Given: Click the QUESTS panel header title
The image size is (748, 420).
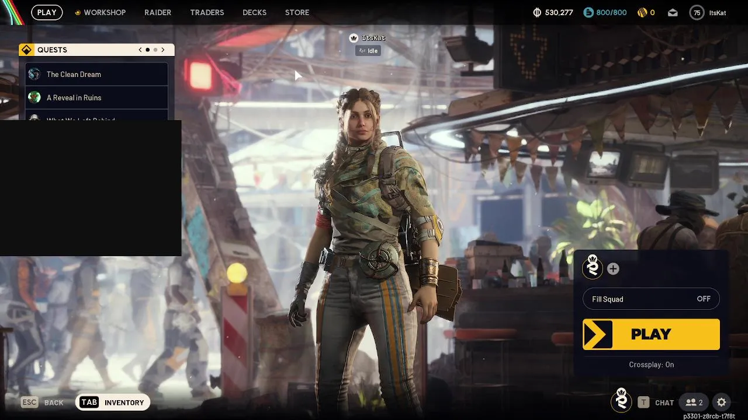Looking at the screenshot, I should [x=52, y=50].
